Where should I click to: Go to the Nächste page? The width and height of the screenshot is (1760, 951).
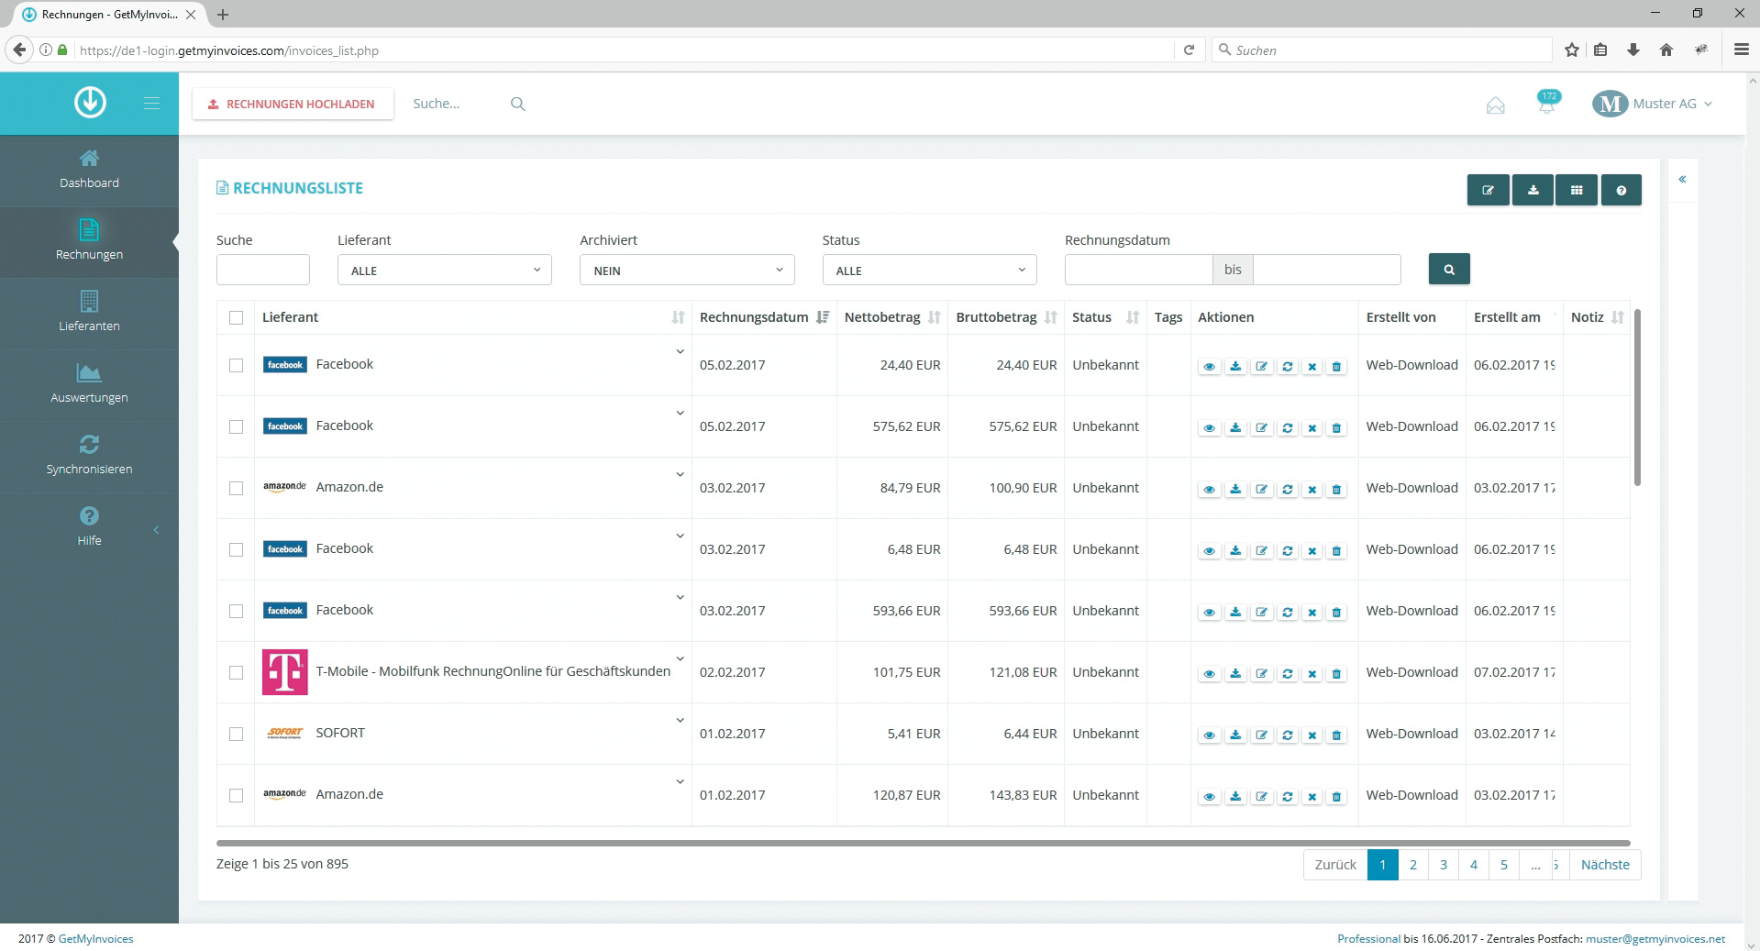coord(1604,865)
